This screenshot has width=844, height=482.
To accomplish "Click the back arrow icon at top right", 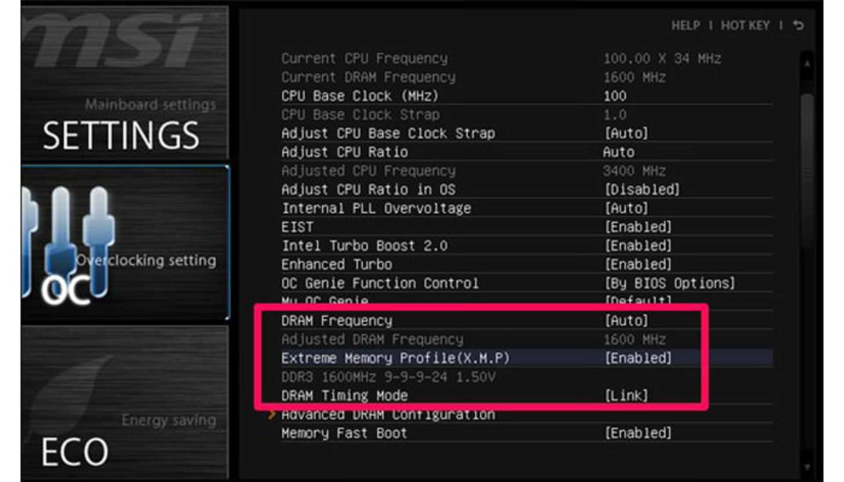I will pos(798,25).
